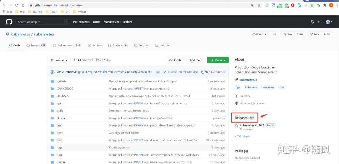Star the kubernetes repository
This screenshot has width=339, height=164.
288,34
